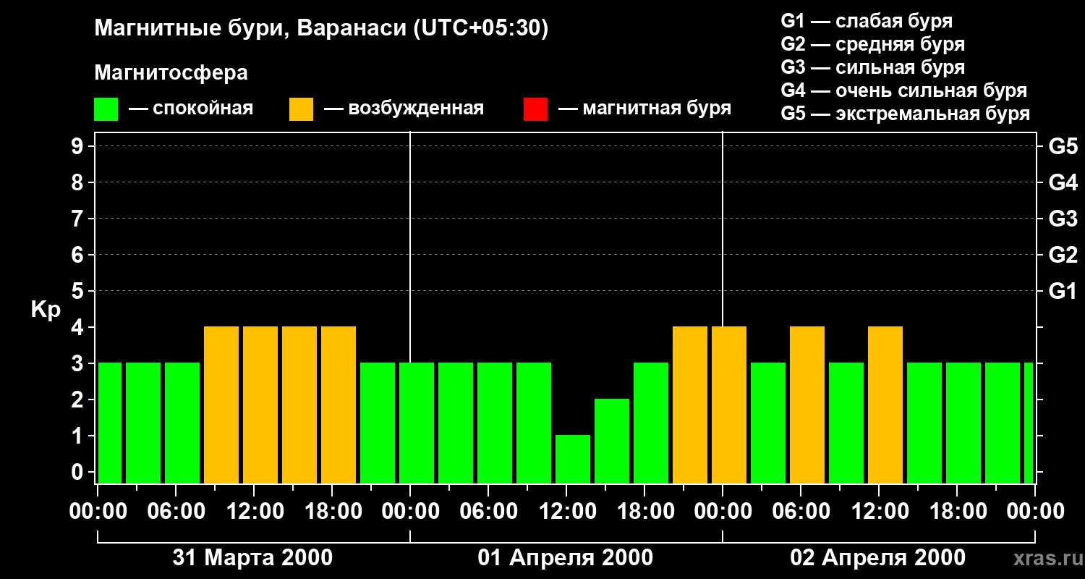Click the green 'спокойная' legend swatch

106,109
